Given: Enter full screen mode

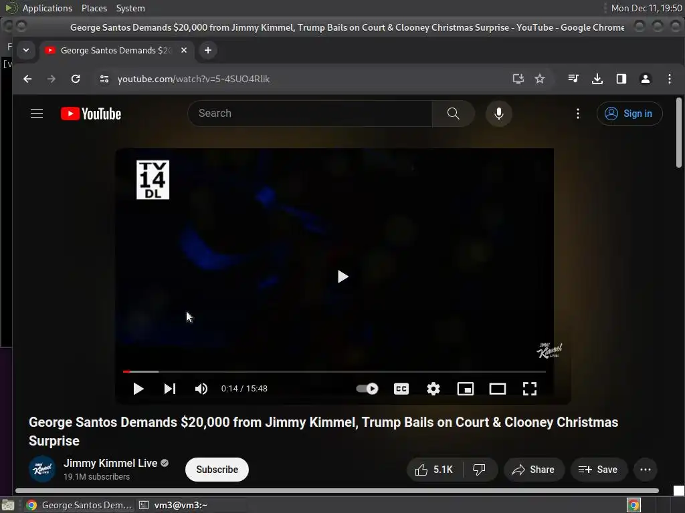Looking at the screenshot, I should tap(530, 389).
